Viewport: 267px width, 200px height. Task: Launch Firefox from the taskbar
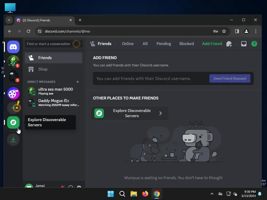(x=145, y=194)
